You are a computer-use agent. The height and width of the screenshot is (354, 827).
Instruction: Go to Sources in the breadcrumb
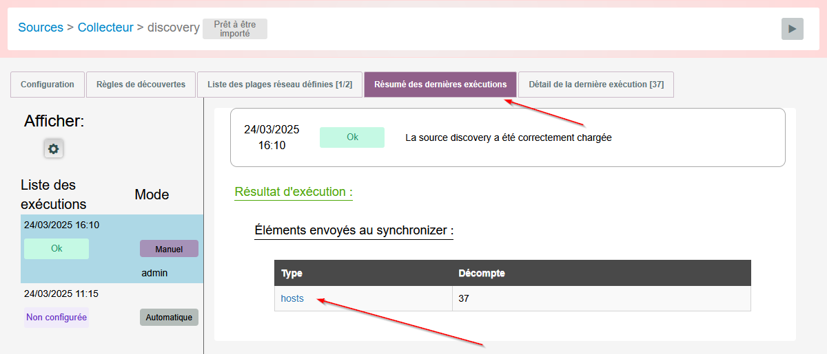click(41, 28)
